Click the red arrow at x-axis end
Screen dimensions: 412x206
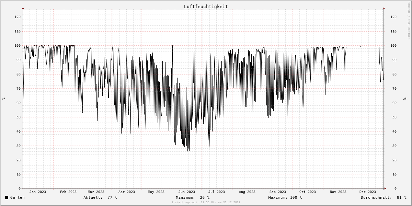tap(385, 188)
